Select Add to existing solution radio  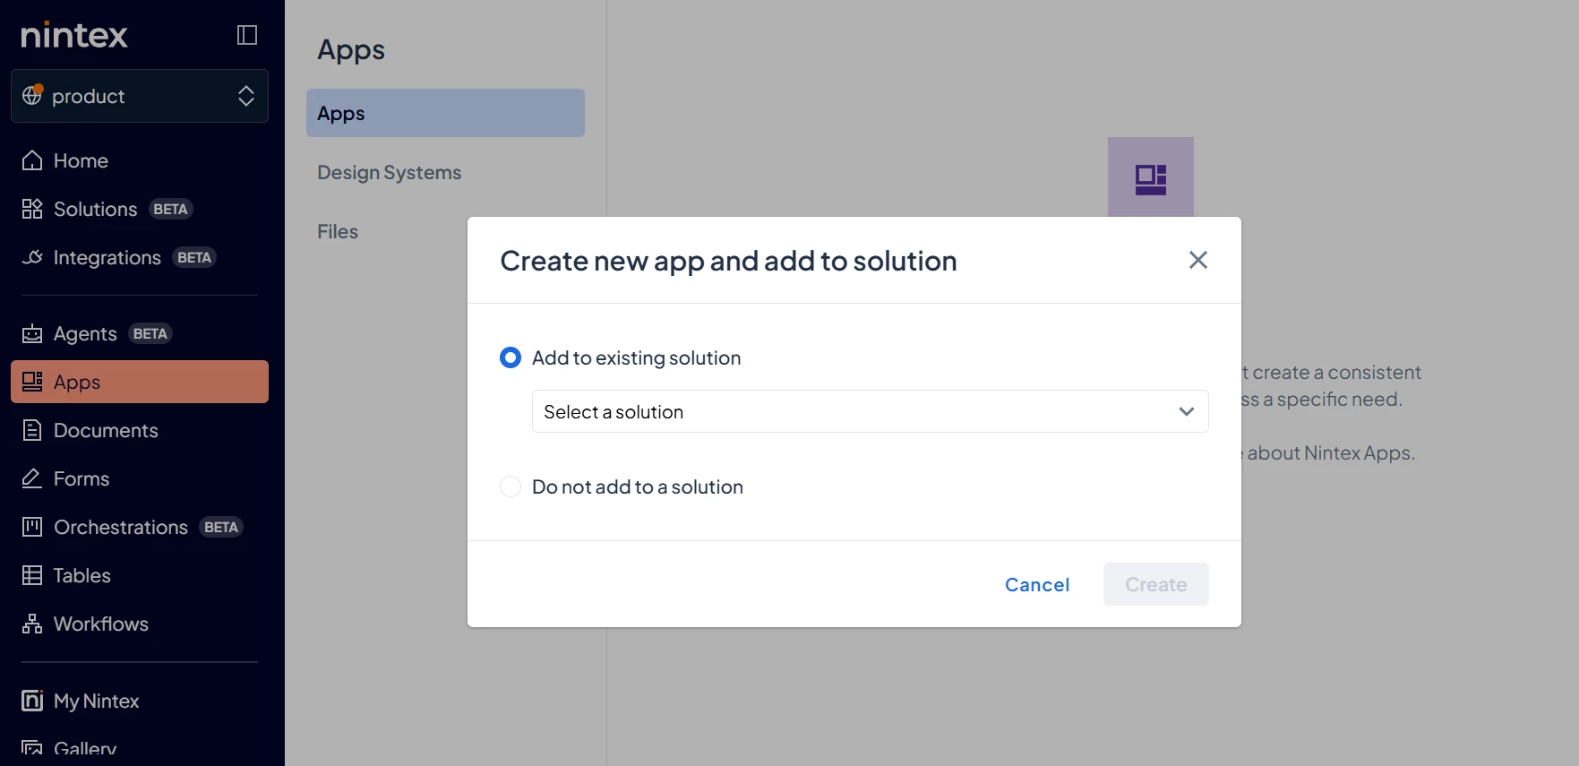pos(511,357)
